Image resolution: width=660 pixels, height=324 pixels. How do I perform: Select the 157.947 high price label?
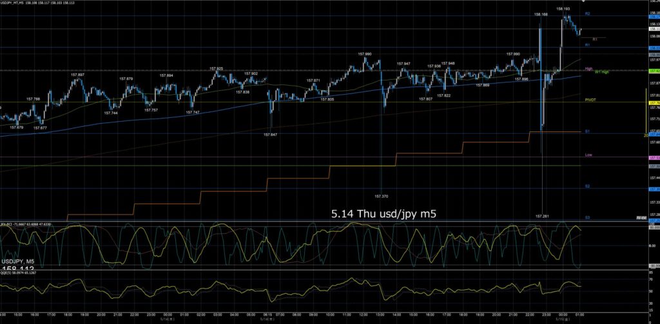click(403, 64)
